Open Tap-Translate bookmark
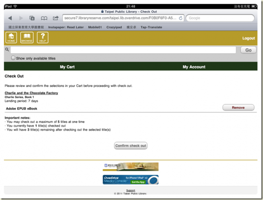Screen dimensions: 263x200 tap(151, 27)
